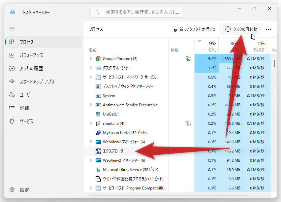281x202 pixels.
Task: Select ウィンドウ位置記憶プログラム (32 ビット) name
Action: (133, 179)
